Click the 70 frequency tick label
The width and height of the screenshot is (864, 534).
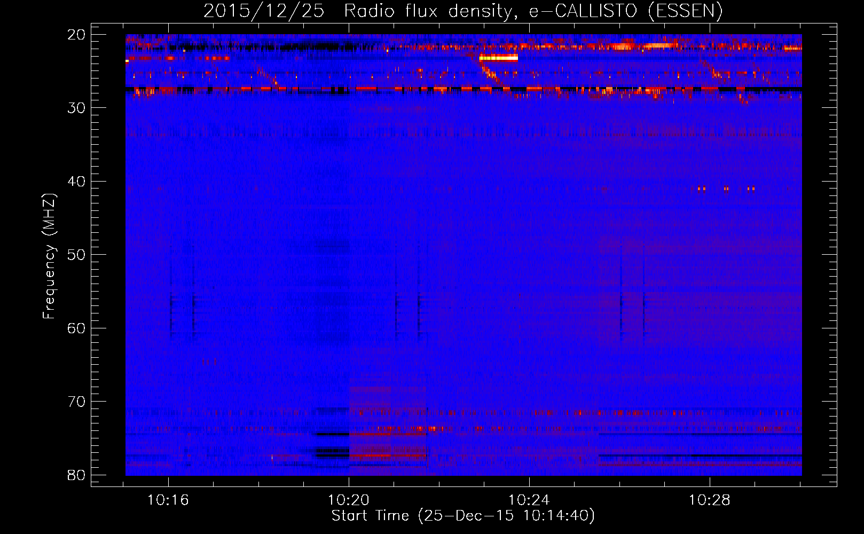pos(77,402)
